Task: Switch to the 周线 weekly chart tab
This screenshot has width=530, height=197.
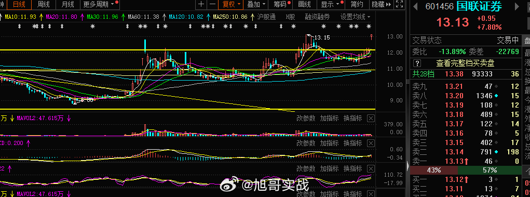Action: [x=44, y=4]
